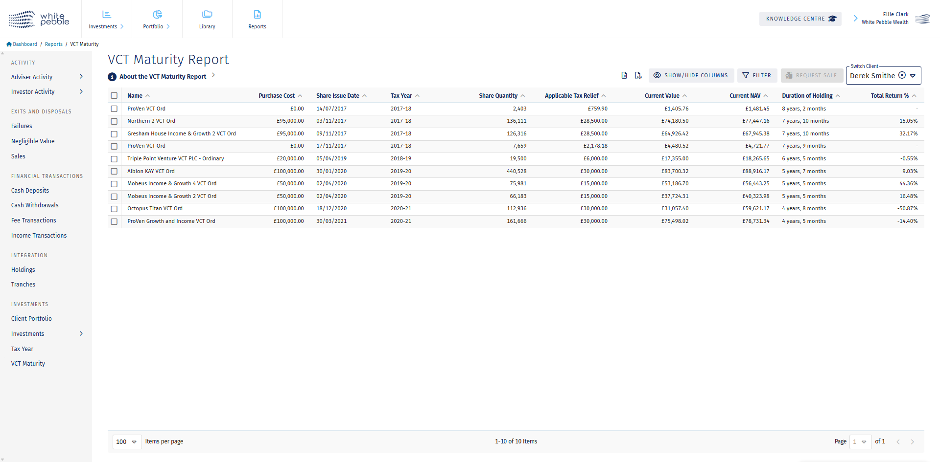Toggle the select-all checkbox in table header
This screenshot has height=462, width=940.
pyautogui.click(x=114, y=96)
